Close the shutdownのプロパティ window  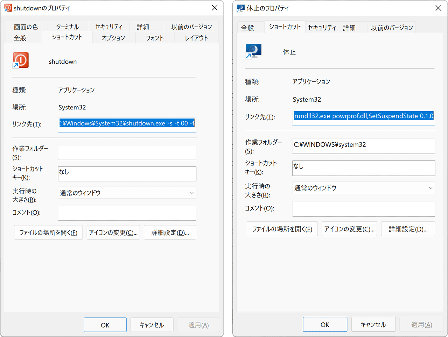(x=215, y=8)
